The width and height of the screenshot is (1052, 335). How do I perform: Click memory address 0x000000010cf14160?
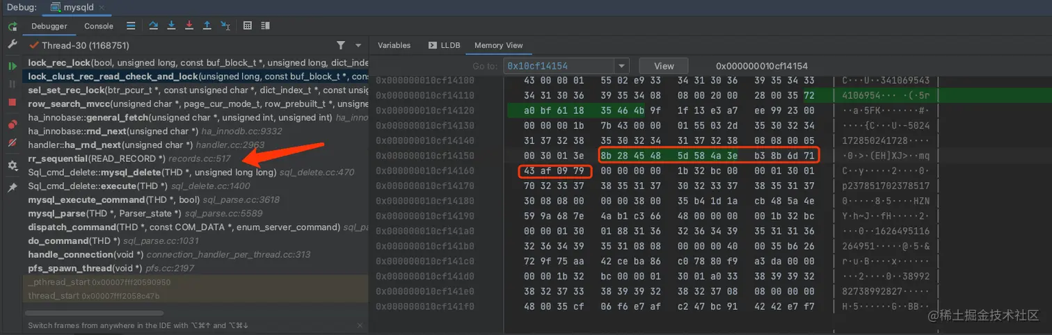point(424,170)
